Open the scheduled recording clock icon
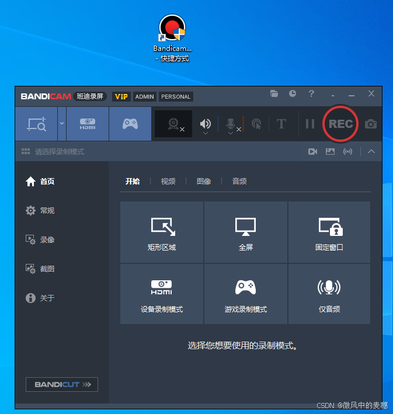Screen dimensions: 393x414 click(x=293, y=93)
